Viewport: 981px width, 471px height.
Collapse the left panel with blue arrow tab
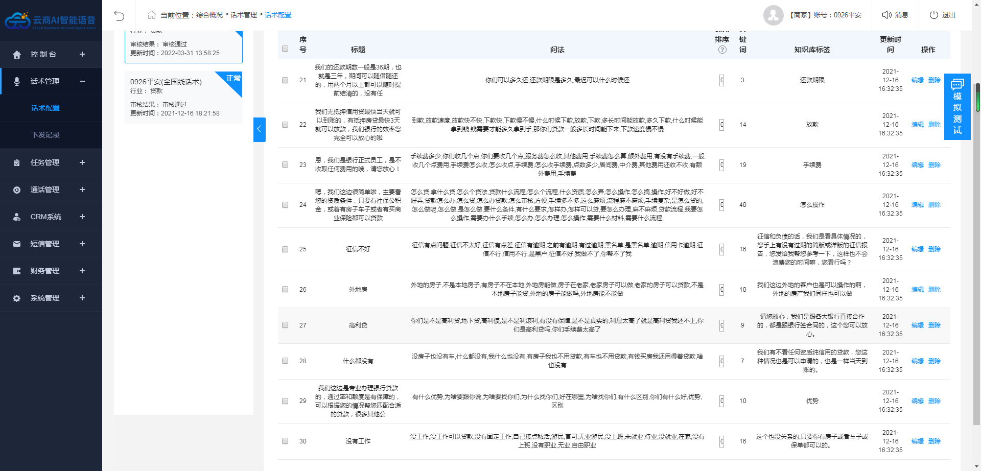pos(259,129)
